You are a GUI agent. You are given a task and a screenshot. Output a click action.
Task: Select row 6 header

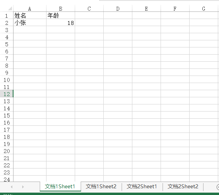click(x=7, y=51)
